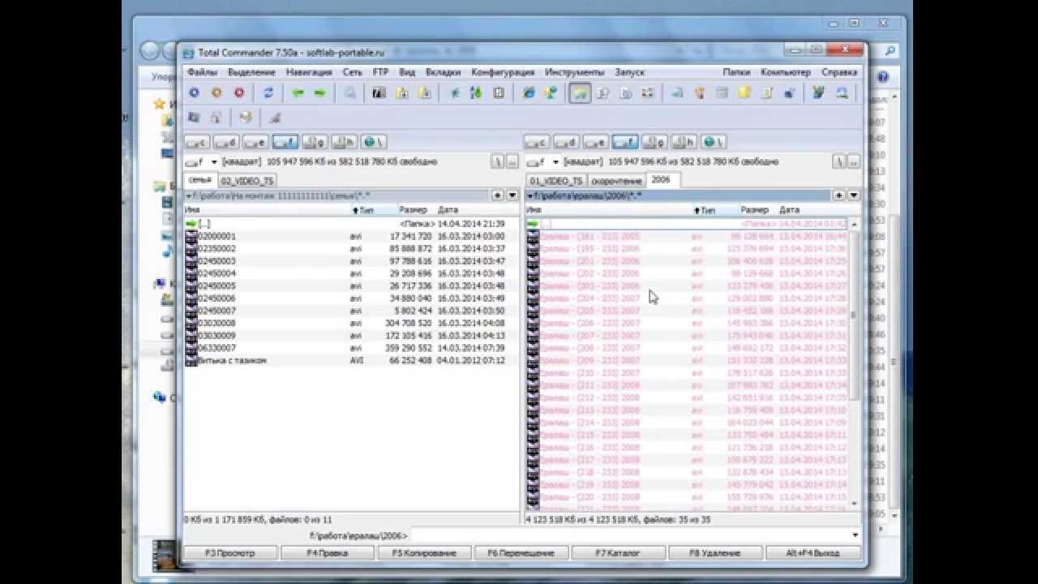Screen dimensions: 1038x584
Task: Select drive e in left panel
Action: pyautogui.click(x=255, y=142)
